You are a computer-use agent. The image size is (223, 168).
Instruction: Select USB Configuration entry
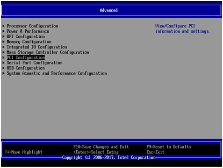click(26, 68)
